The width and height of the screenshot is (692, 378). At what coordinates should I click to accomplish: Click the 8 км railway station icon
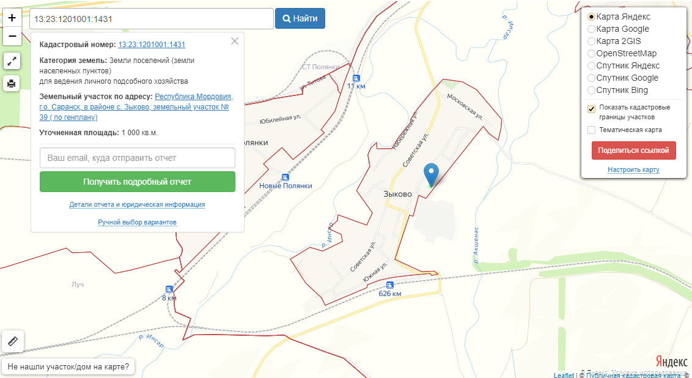pyautogui.click(x=169, y=289)
